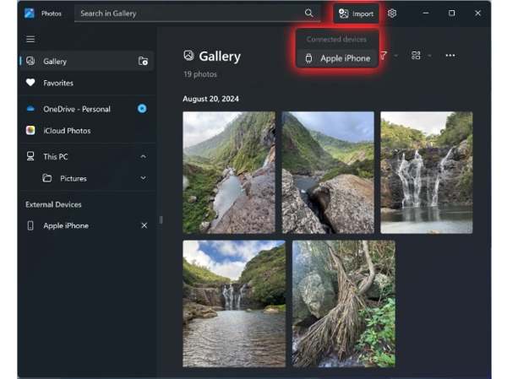This screenshot has height=379, width=507.
Task: Click the Import button
Action: [x=356, y=14]
